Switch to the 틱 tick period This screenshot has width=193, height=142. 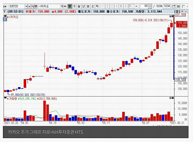coord(97,6)
